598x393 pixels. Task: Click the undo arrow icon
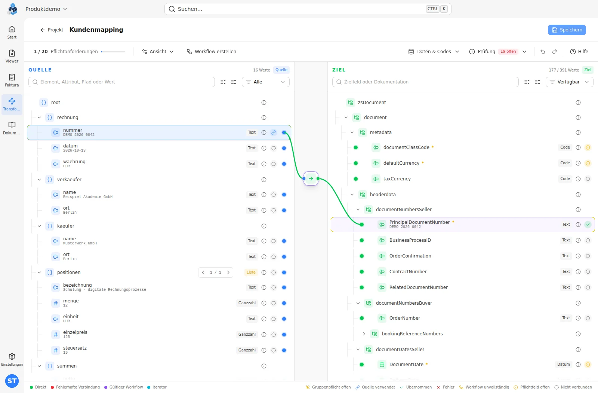coord(543,52)
